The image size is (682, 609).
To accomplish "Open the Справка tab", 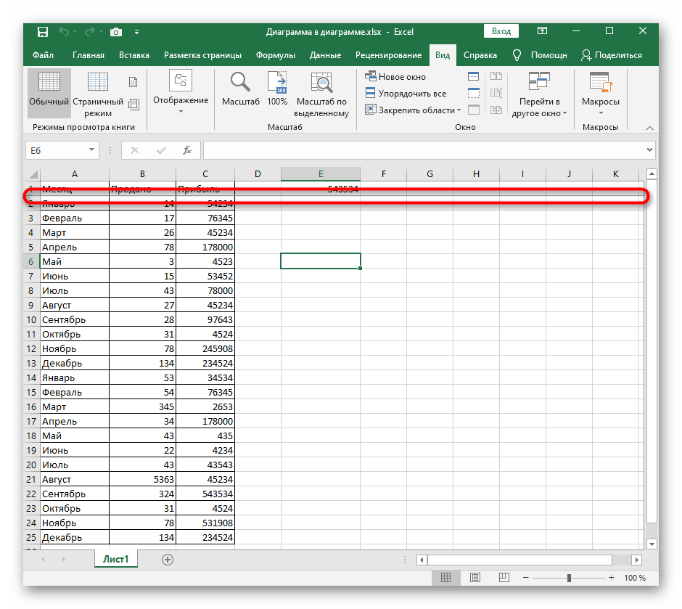I will click(x=480, y=55).
